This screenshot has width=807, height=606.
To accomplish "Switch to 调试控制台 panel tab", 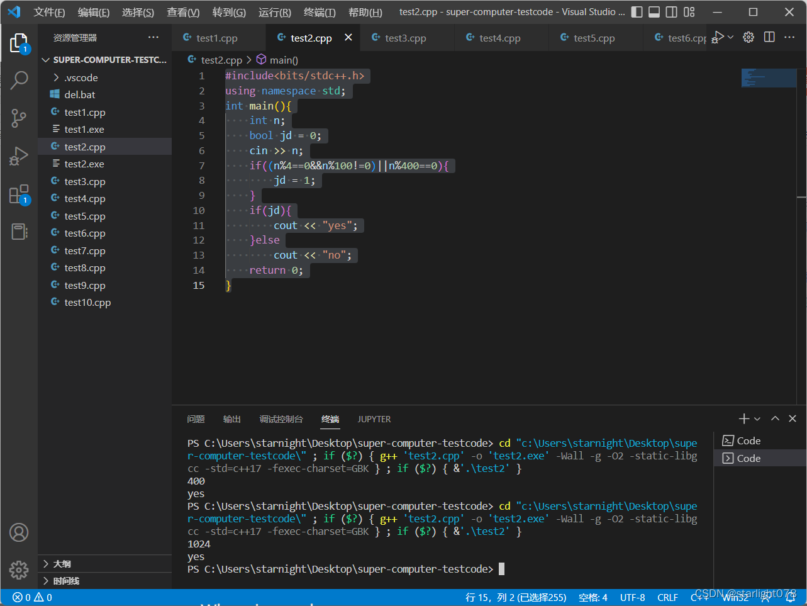I will [x=281, y=419].
